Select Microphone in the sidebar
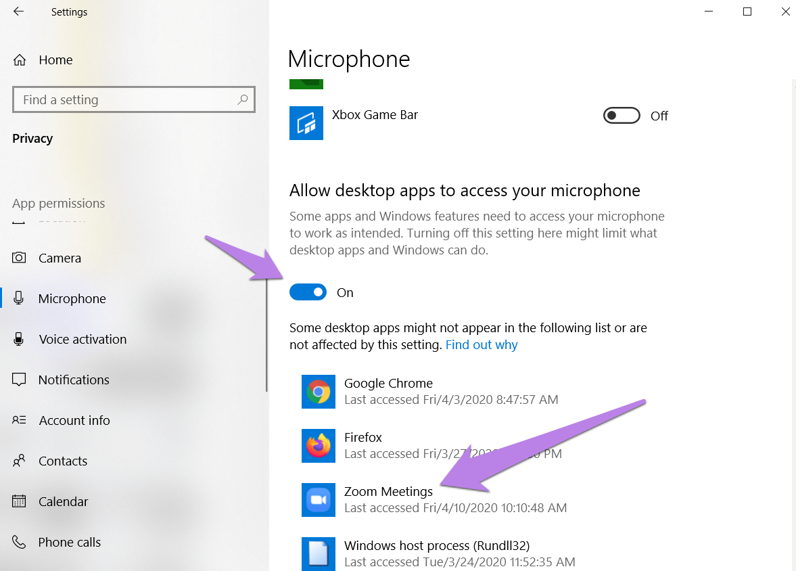Viewport: 796px width, 571px height. pos(72,298)
